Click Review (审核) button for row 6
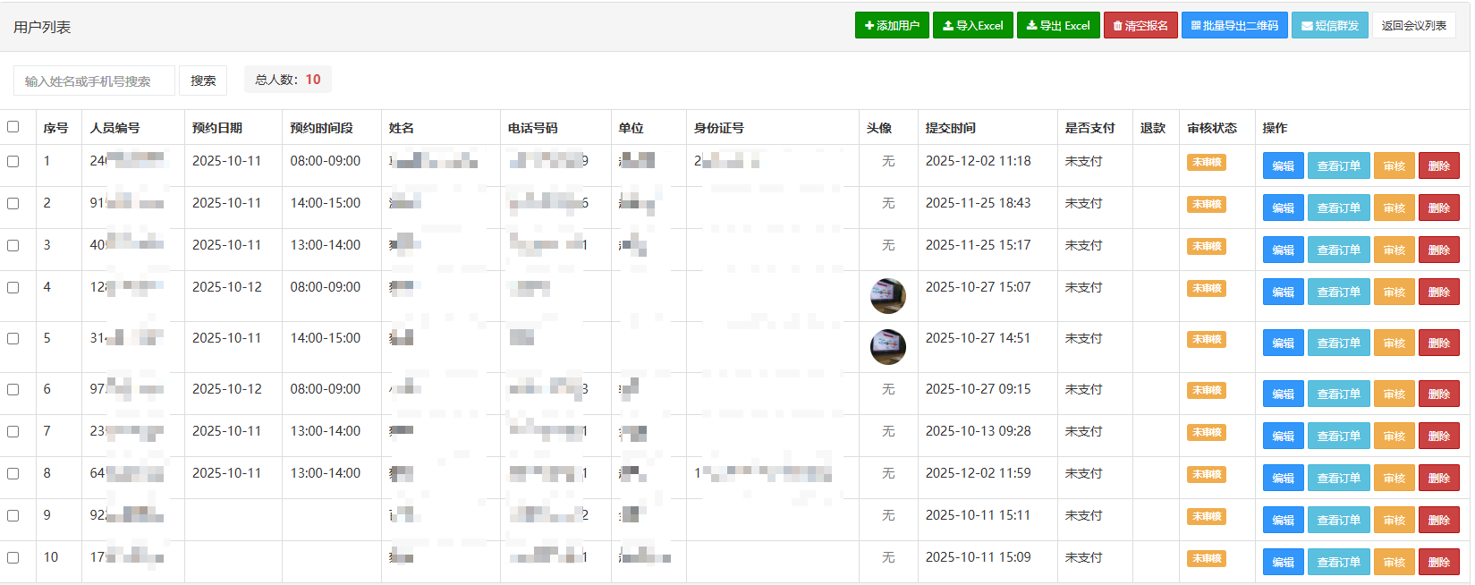 [x=1394, y=394]
